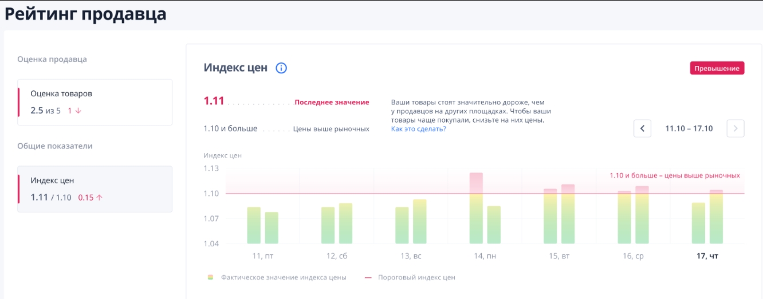
Task: Click the threshold note 1.10 и больше
Action: point(675,175)
